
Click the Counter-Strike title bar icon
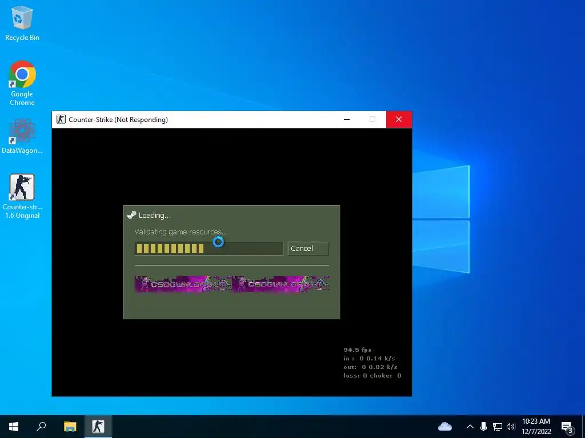pyautogui.click(x=61, y=120)
